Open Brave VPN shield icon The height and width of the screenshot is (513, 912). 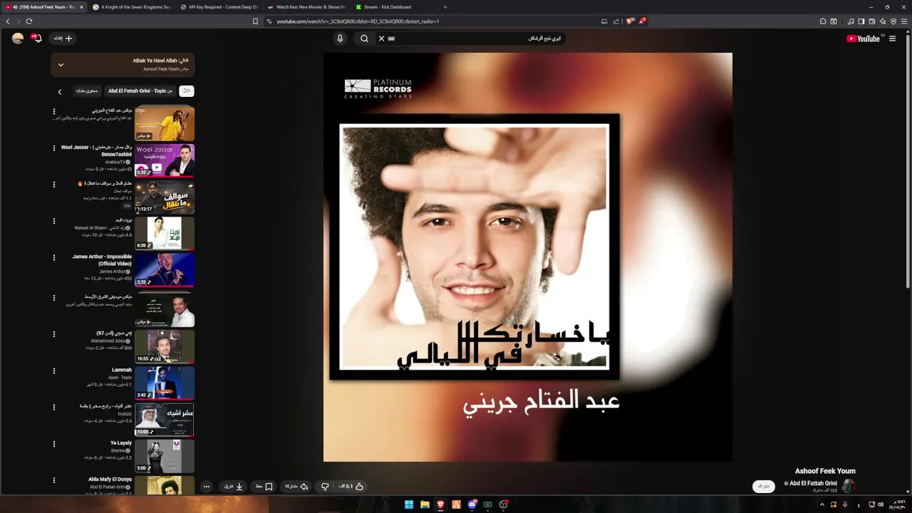[x=893, y=21]
